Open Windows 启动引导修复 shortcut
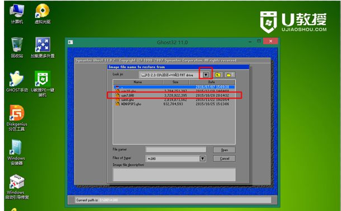The height and width of the screenshot is (211, 341). point(17,187)
